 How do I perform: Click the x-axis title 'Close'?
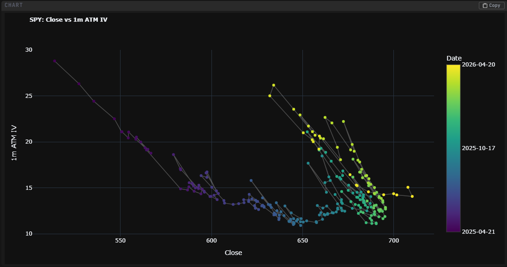click(233, 253)
